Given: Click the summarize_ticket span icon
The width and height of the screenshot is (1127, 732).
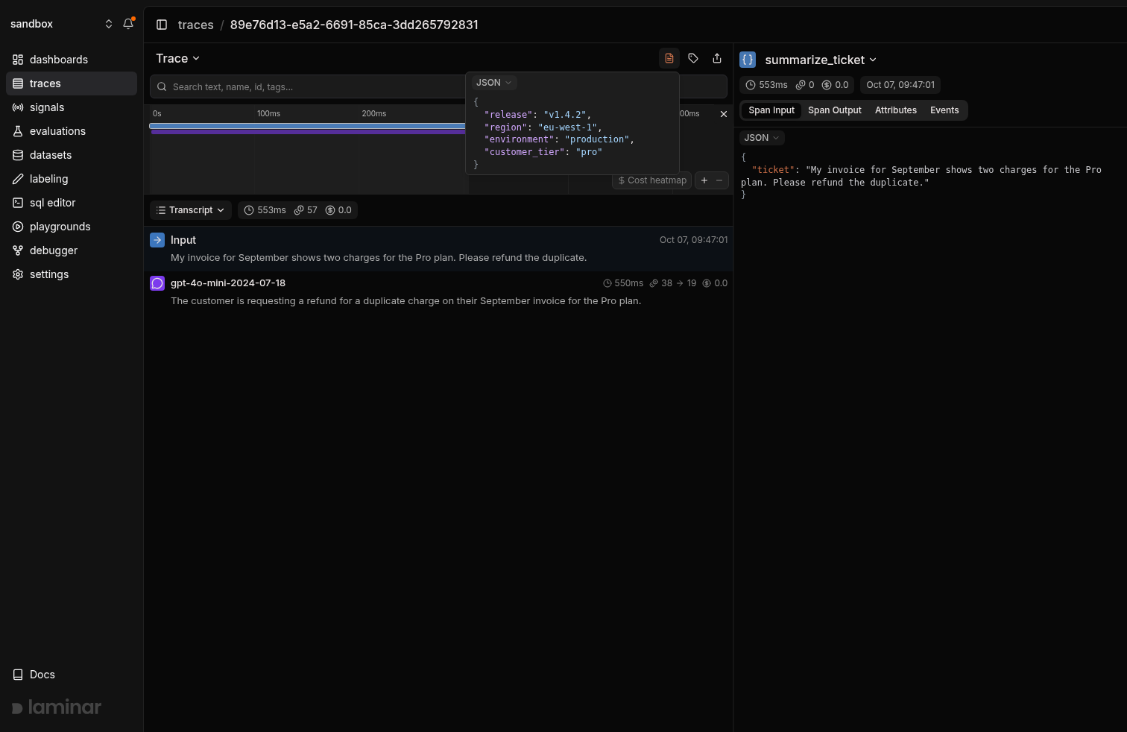Looking at the screenshot, I should coord(748,60).
